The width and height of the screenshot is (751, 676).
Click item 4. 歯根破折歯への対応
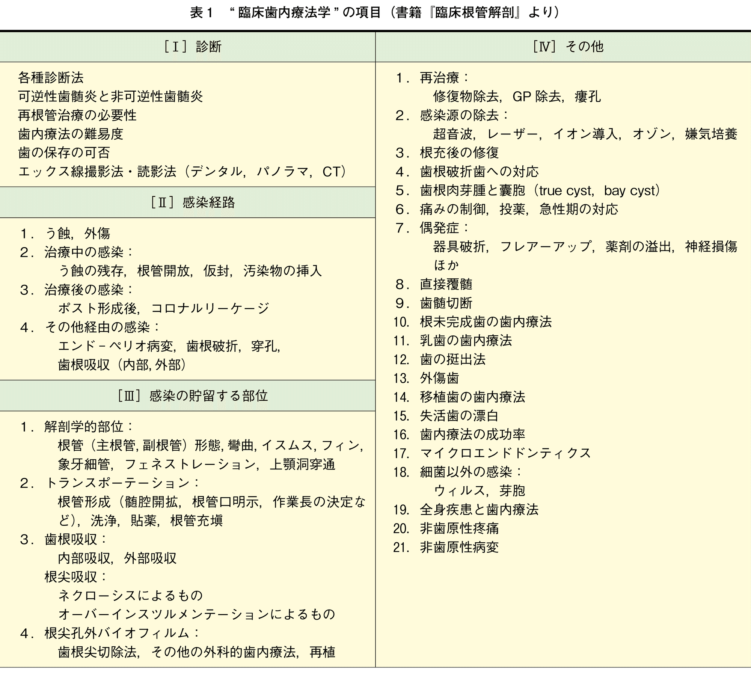467,172
